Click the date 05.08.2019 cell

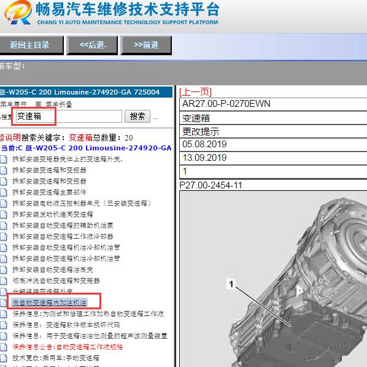[x=273, y=144]
